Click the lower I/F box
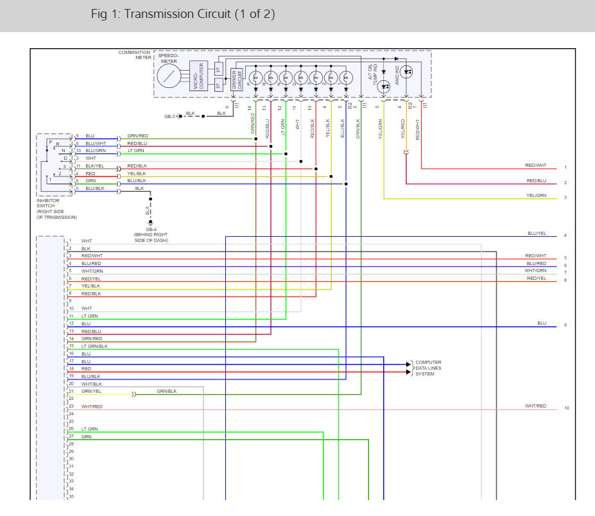 (219, 85)
